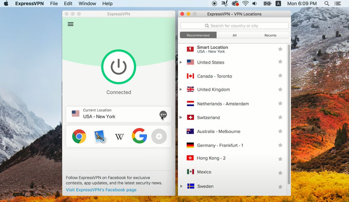Open Notification Center list icon
Screen dimensions: 349x202
click(x=338, y=4)
